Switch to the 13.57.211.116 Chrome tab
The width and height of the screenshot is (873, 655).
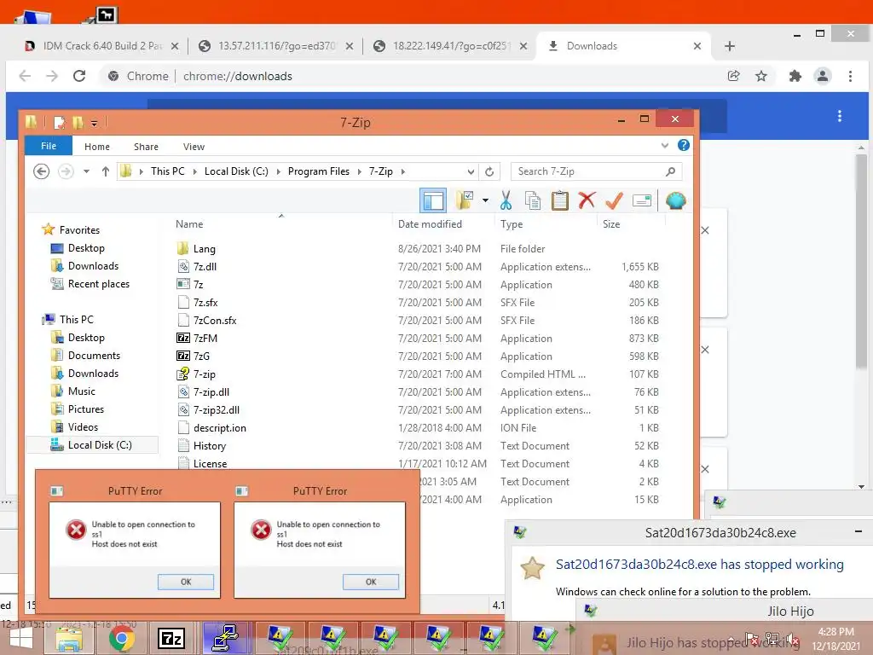pyautogui.click(x=276, y=46)
